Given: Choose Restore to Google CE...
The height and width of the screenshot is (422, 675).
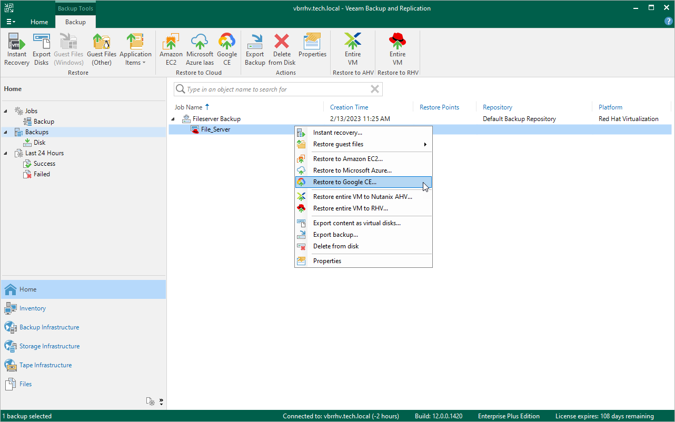Looking at the screenshot, I should [363, 182].
